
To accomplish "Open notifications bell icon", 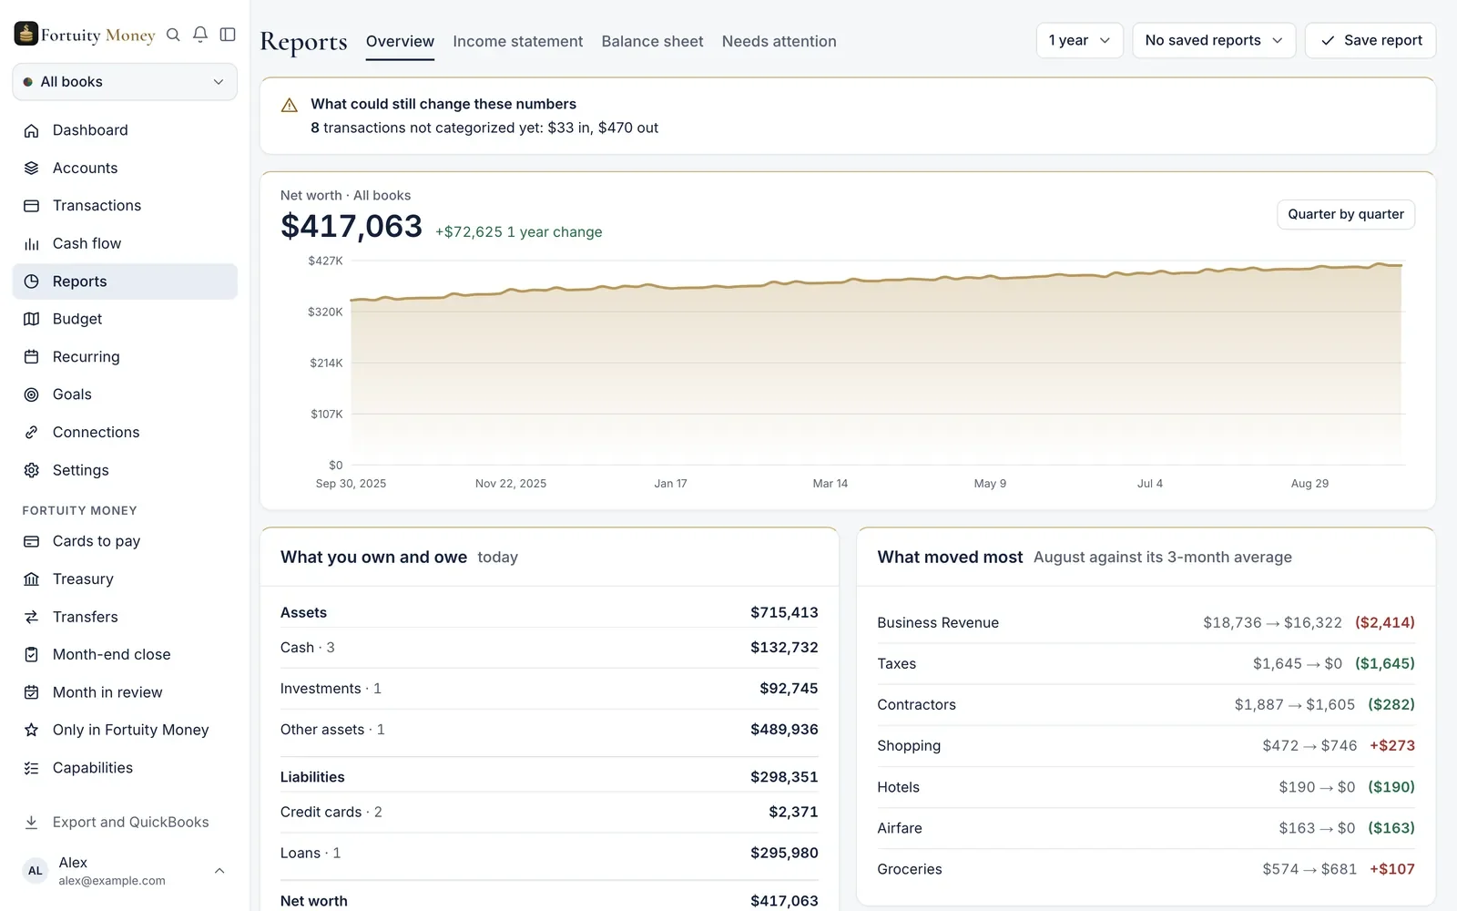I will 200,35.
